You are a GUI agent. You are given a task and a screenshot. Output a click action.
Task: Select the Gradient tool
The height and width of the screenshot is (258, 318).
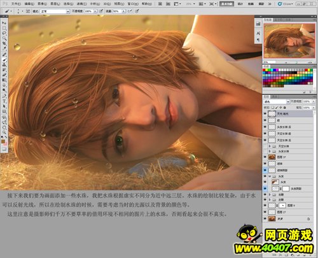click(x=4, y=80)
